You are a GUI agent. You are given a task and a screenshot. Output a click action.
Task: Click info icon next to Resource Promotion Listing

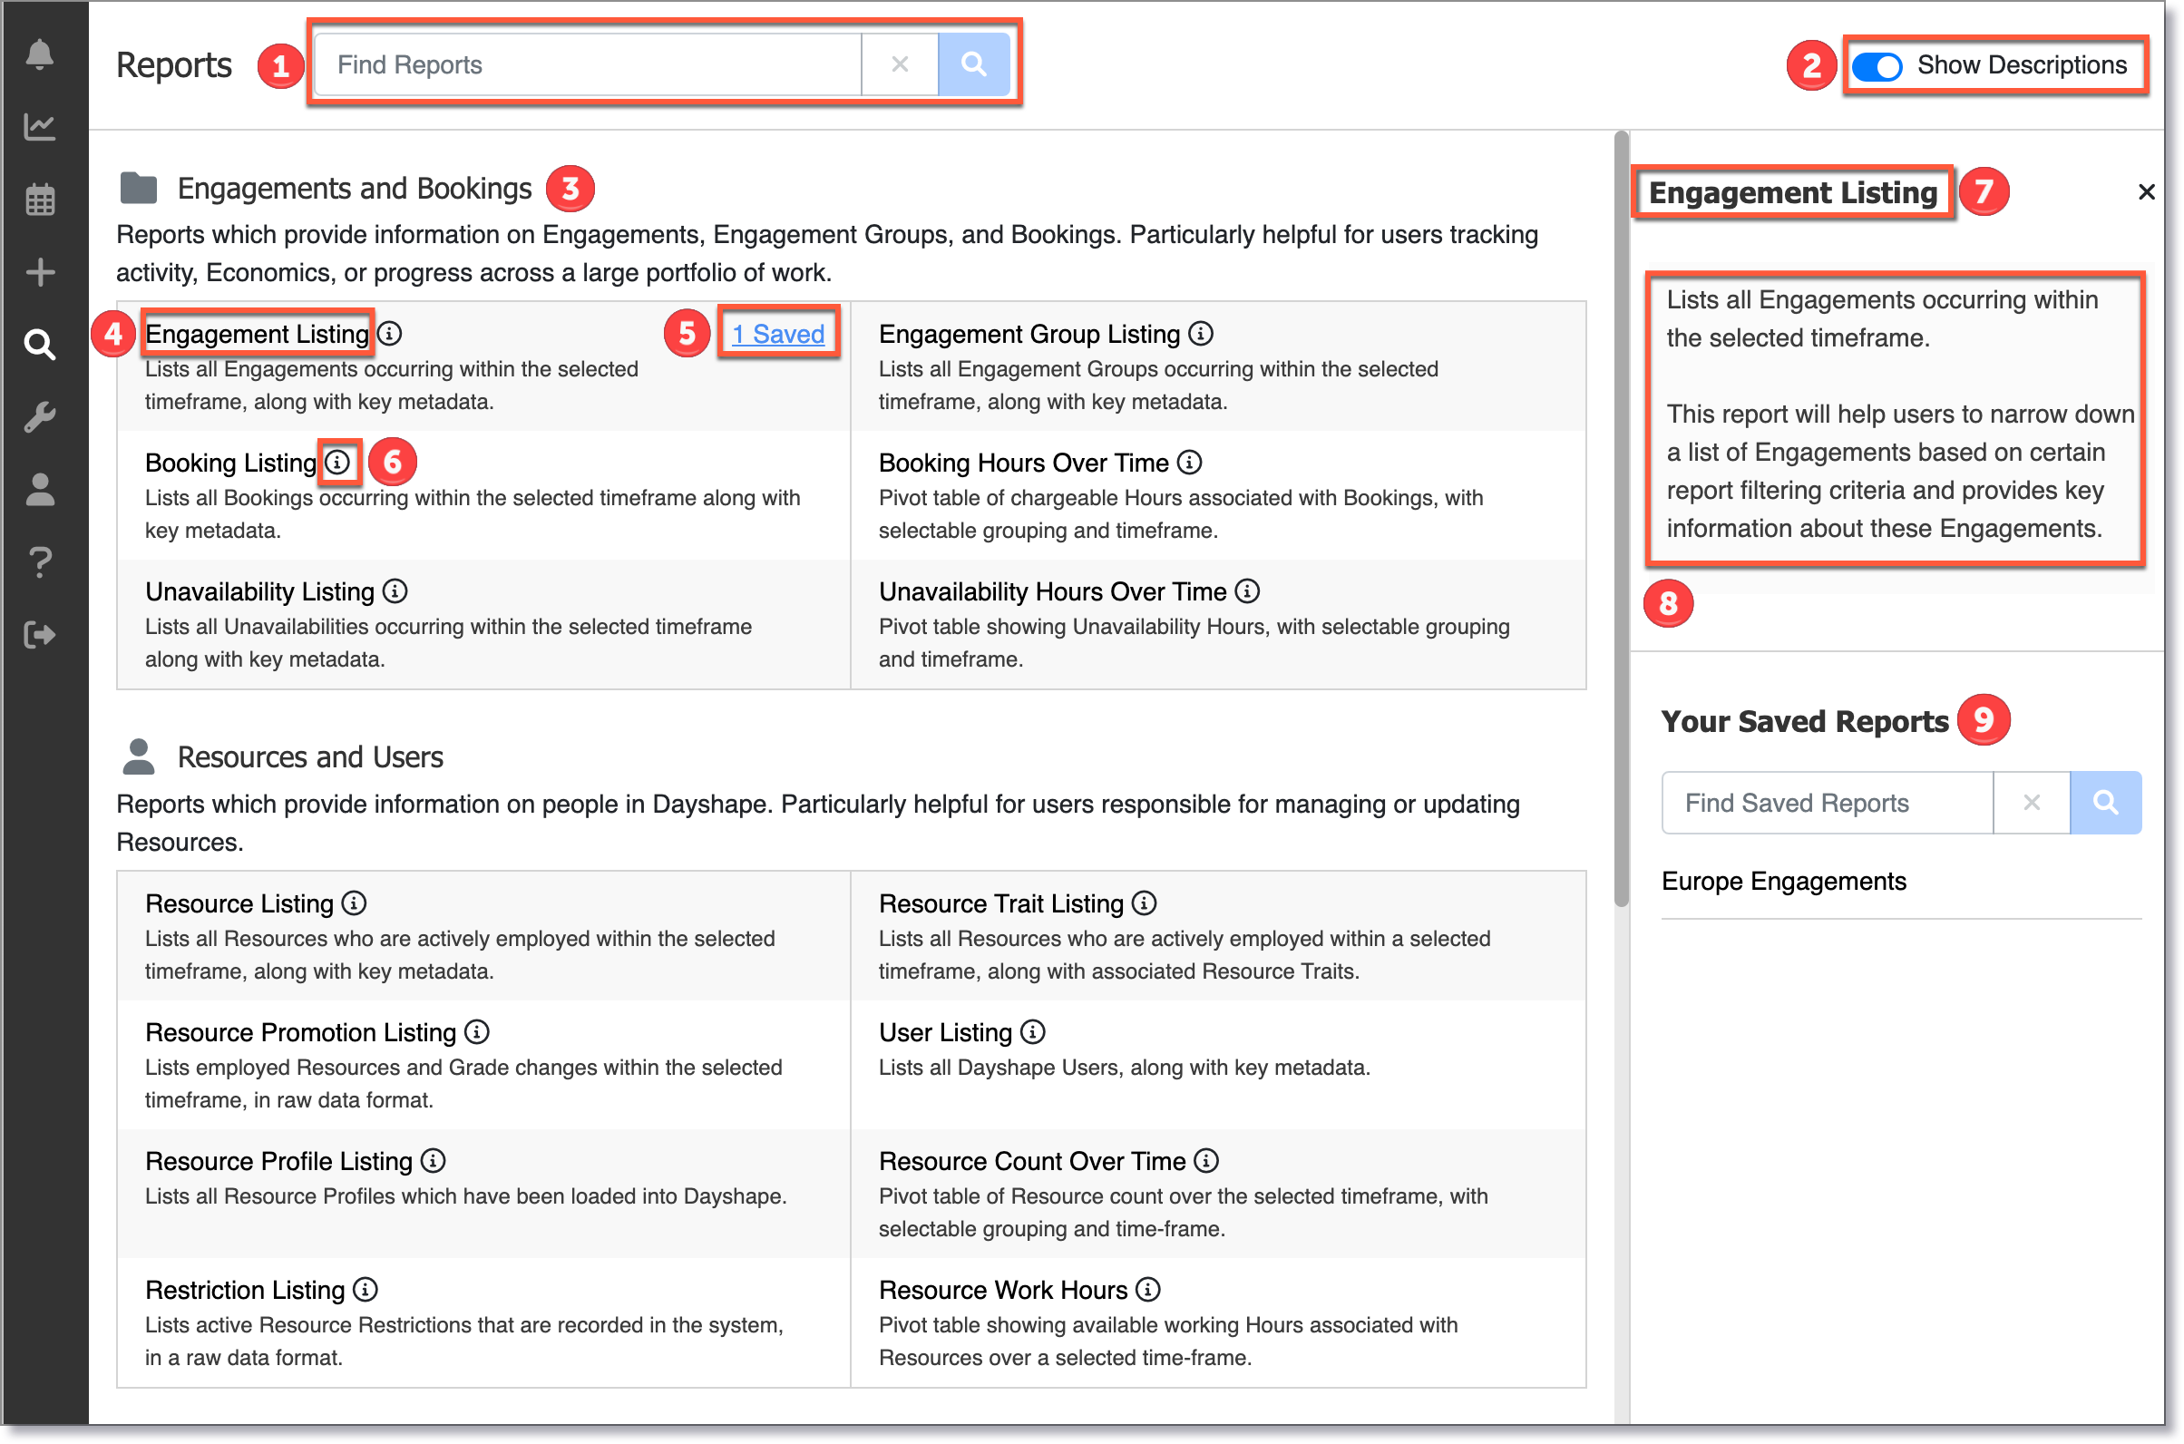click(477, 1032)
